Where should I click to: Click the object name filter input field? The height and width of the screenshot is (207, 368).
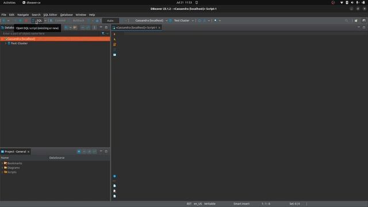click(51, 33)
